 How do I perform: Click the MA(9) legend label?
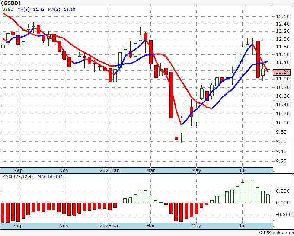point(23,10)
